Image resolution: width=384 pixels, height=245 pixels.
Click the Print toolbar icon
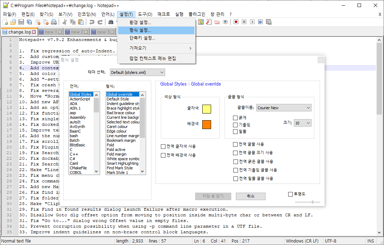pos(54,22)
